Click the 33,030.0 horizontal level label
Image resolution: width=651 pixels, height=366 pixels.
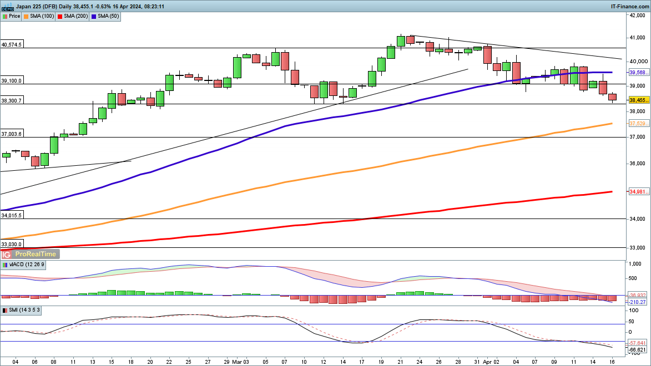(12, 244)
